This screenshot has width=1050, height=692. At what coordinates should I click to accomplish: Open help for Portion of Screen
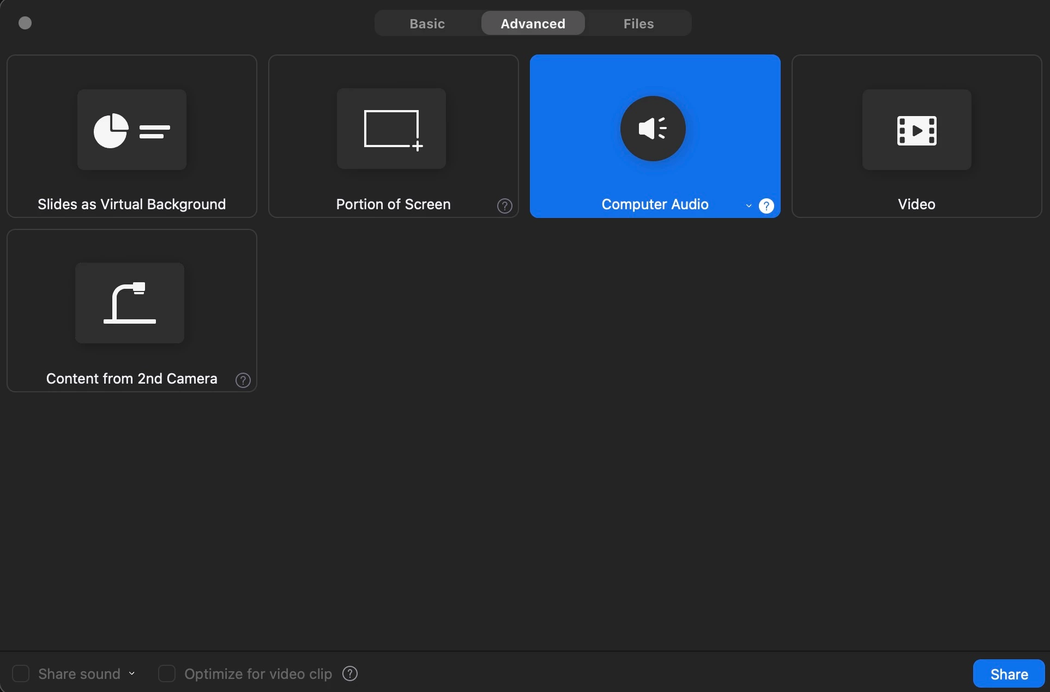[x=505, y=206]
